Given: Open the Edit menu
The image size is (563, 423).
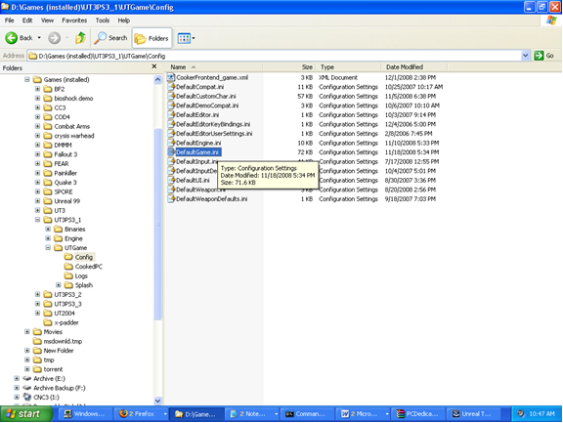Looking at the screenshot, I should [27, 21].
